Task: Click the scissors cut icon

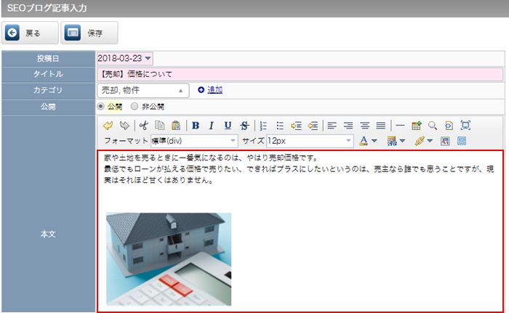Action: pyautogui.click(x=143, y=125)
